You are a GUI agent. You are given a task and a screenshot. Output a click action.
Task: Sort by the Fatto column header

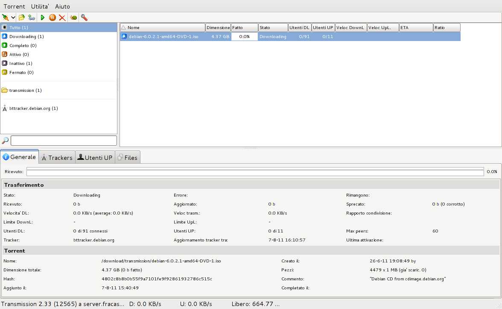[x=245, y=27]
